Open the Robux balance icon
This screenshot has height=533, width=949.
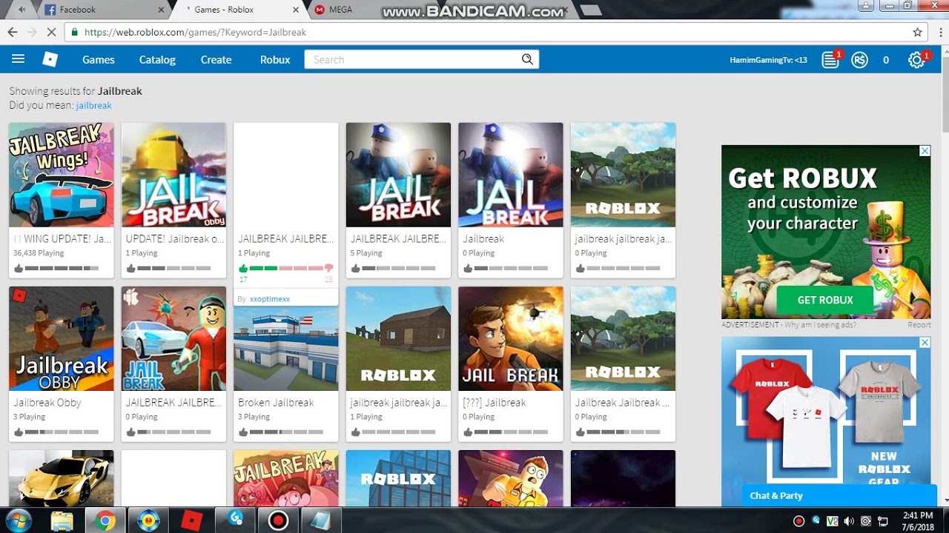[x=859, y=60]
